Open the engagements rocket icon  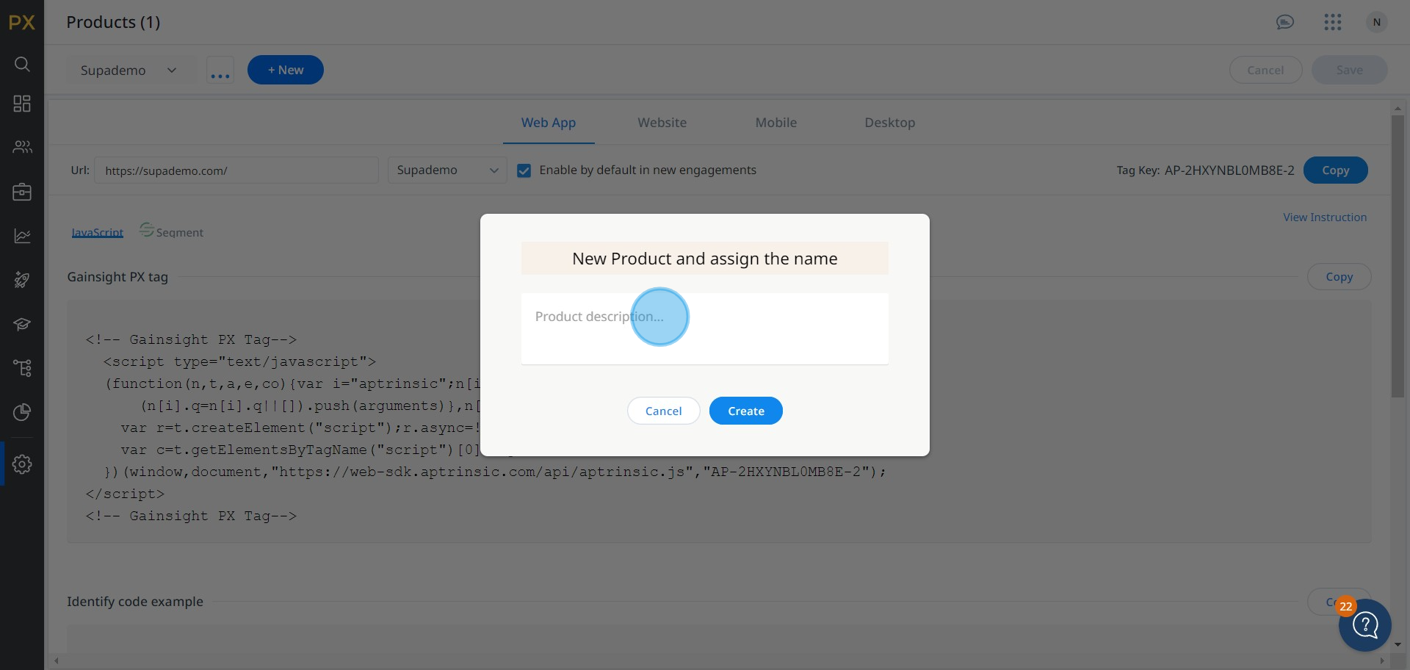pos(22,280)
